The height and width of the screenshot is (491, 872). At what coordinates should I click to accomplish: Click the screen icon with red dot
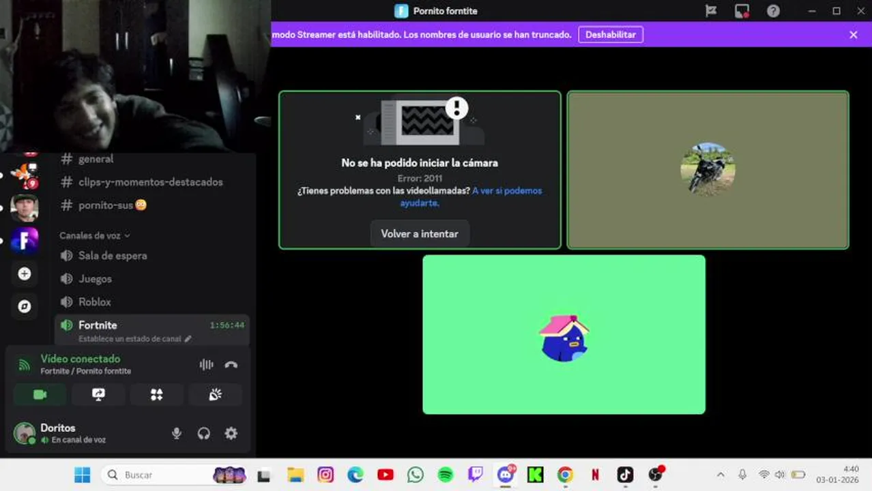click(742, 11)
